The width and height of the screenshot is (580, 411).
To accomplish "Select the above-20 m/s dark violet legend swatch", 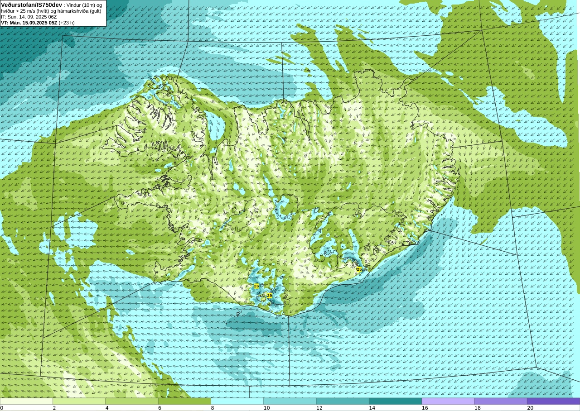I will [553, 401].
